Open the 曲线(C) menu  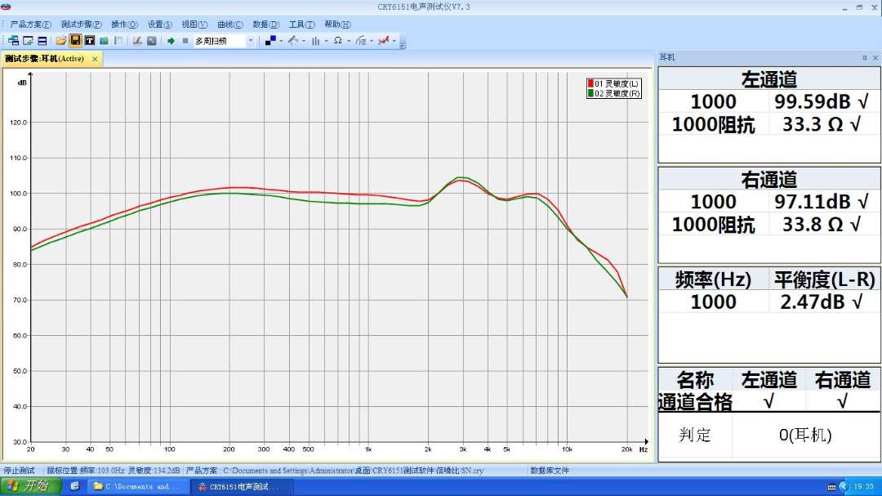point(229,25)
